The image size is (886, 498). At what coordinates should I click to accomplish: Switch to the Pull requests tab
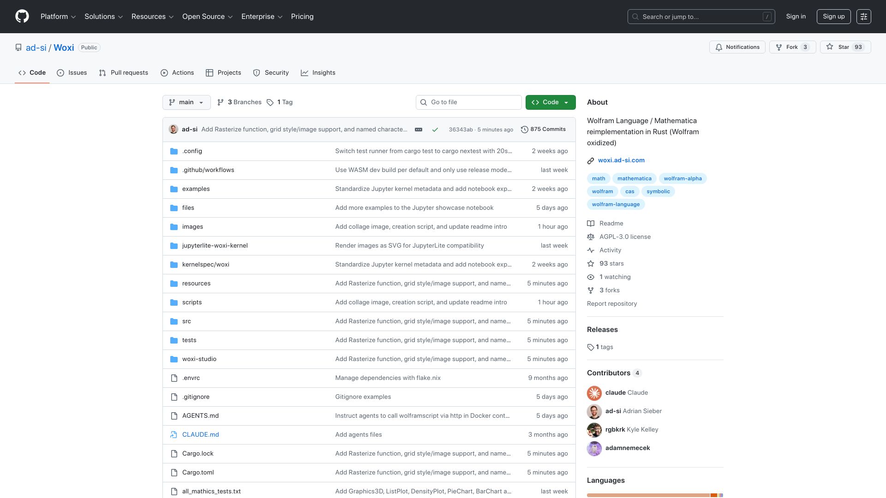tap(124, 73)
